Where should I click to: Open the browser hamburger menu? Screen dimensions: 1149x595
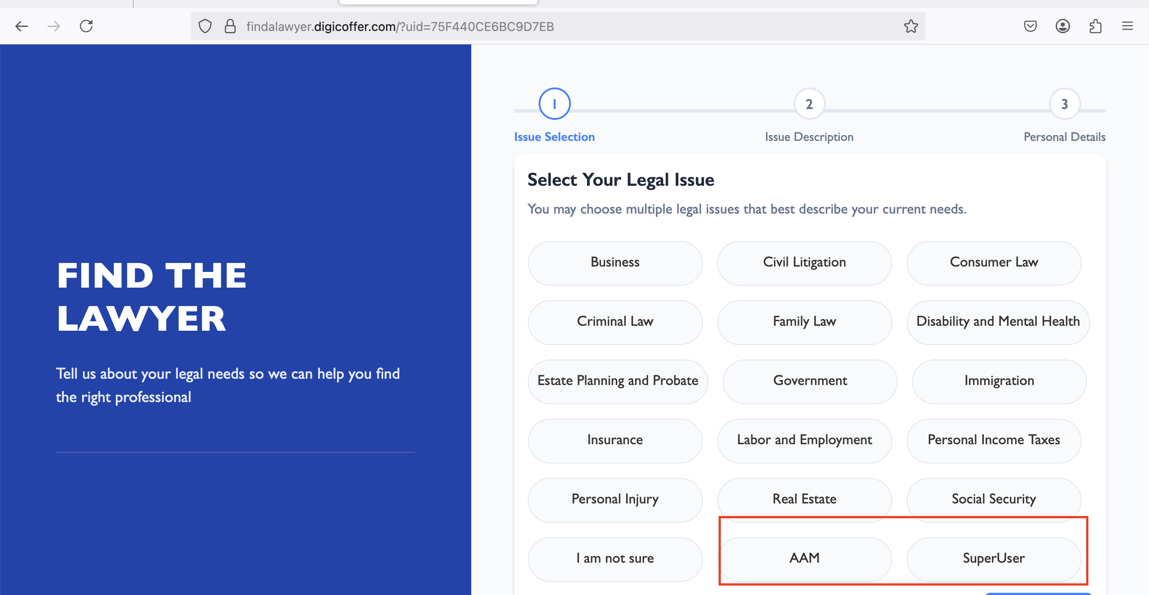pyautogui.click(x=1127, y=26)
